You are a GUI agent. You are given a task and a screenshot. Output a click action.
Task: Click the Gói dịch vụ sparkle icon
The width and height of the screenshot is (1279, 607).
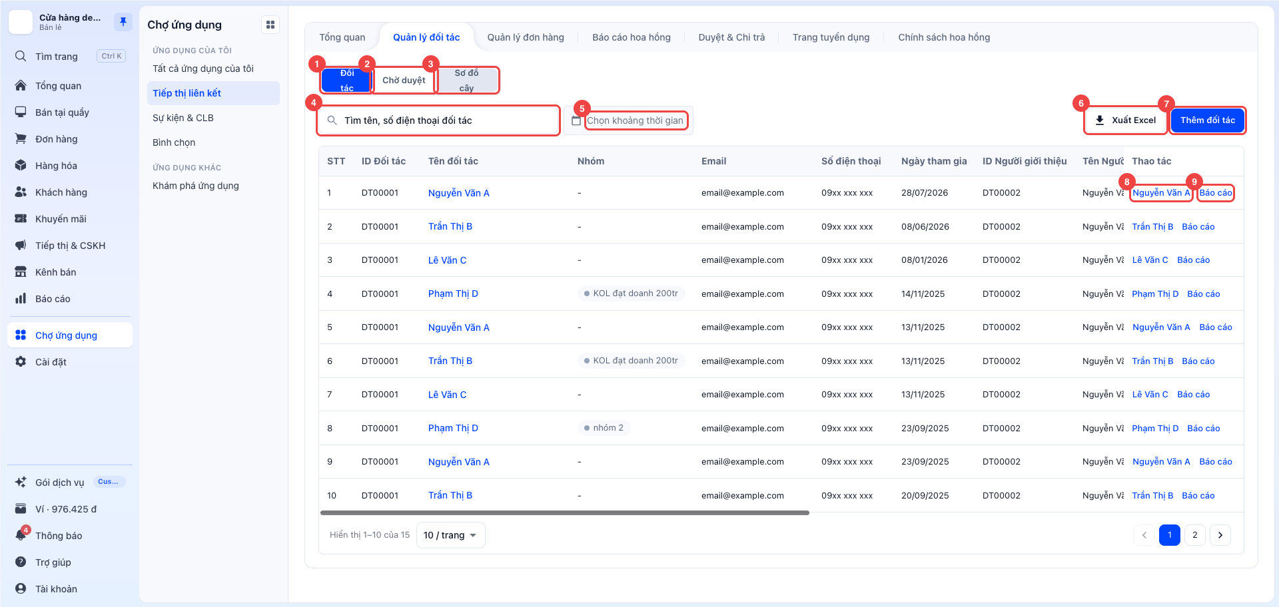(x=21, y=482)
